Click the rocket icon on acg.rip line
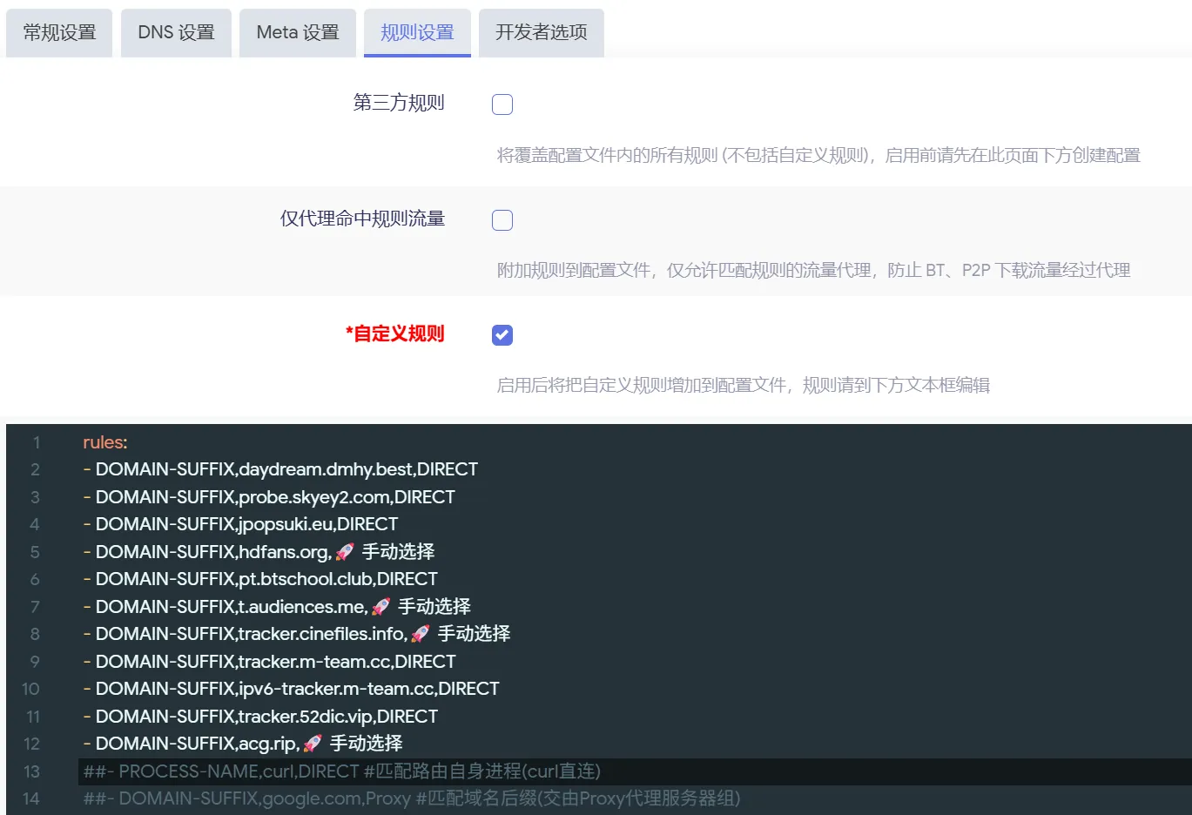This screenshot has height=815, width=1192. coord(313,744)
